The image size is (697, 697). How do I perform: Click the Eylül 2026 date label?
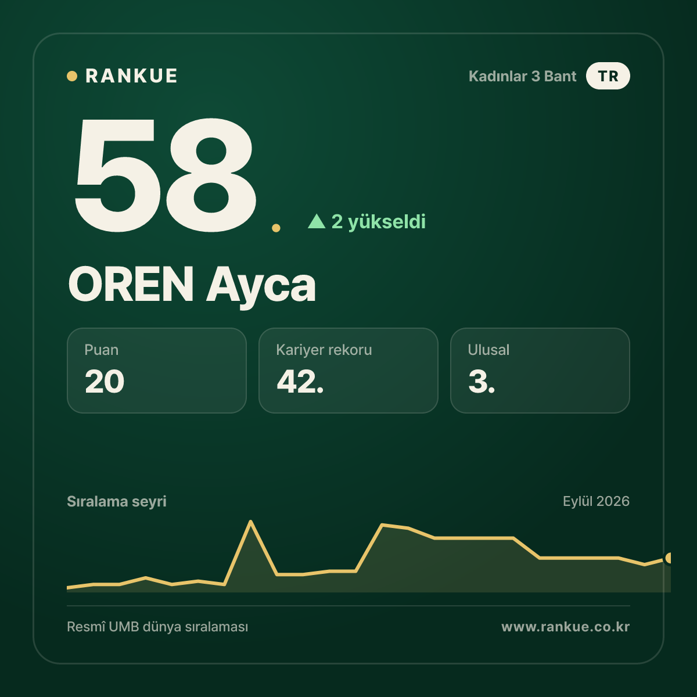point(596,501)
